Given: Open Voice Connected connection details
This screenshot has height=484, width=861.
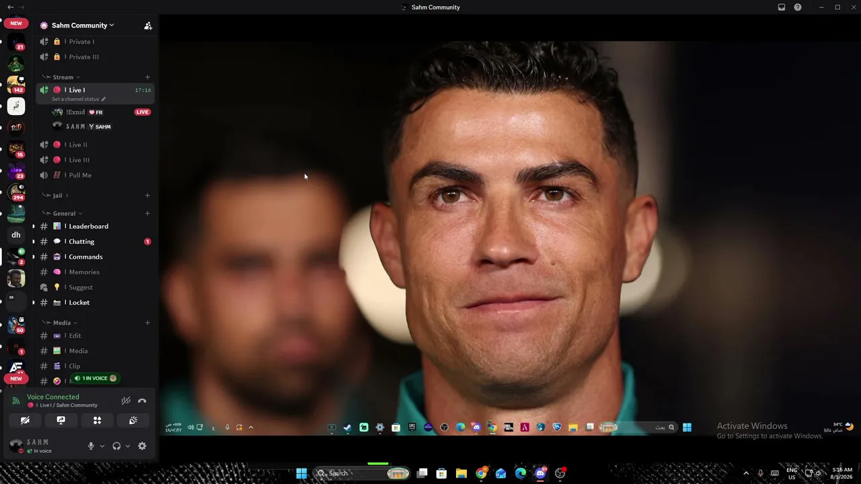Looking at the screenshot, I should point(53,397).
